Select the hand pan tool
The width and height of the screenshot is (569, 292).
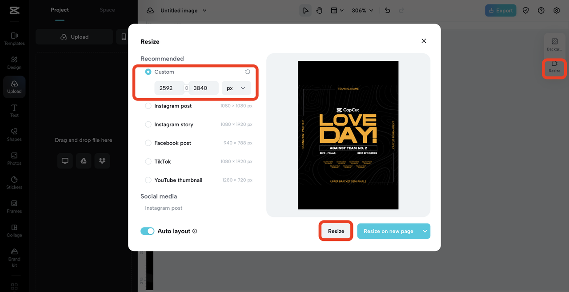(x=319, y=11)
